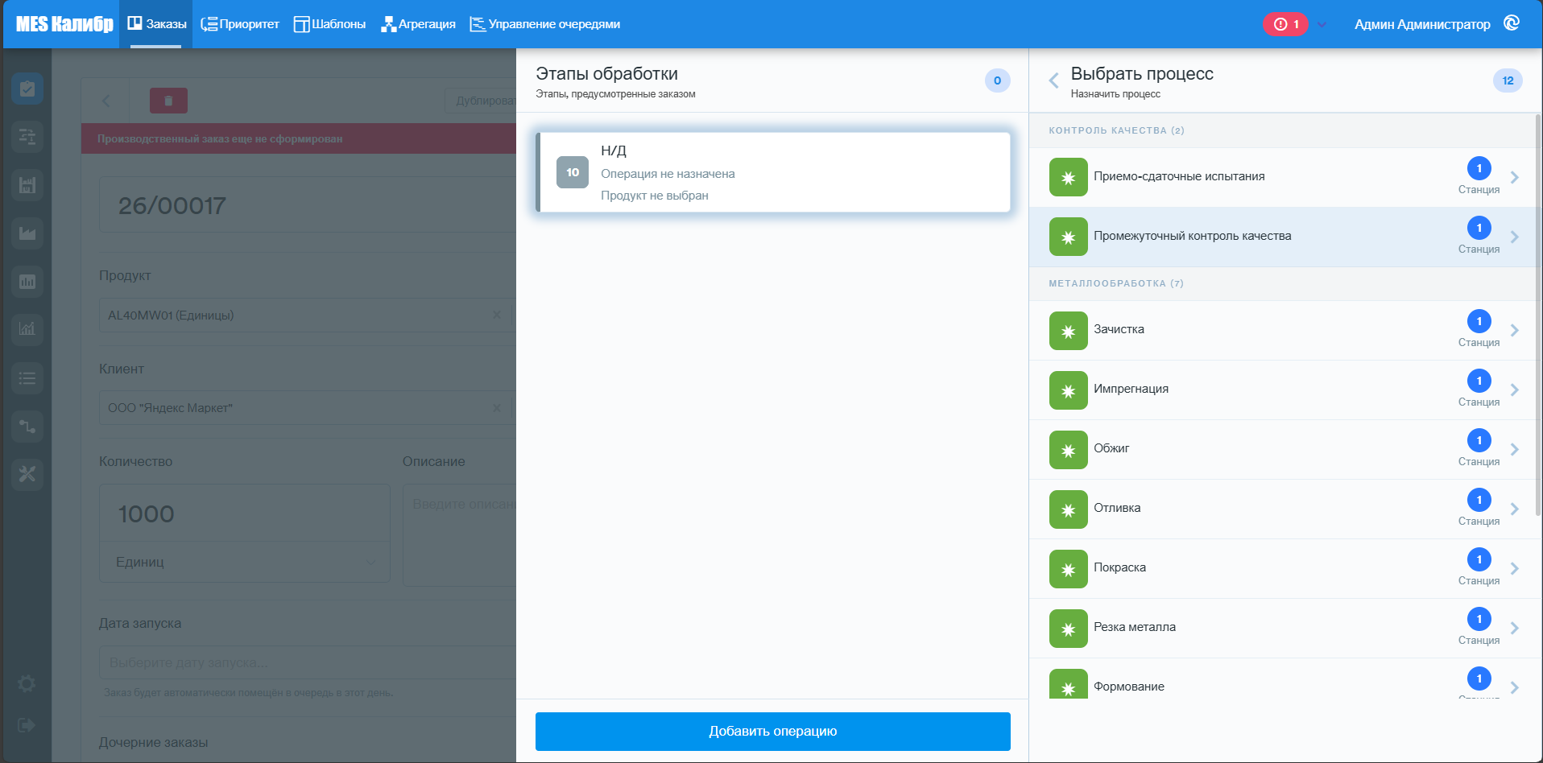
Task: Click the MES Калибр logo
Action: pyautogui.click(x=64, y=24)
